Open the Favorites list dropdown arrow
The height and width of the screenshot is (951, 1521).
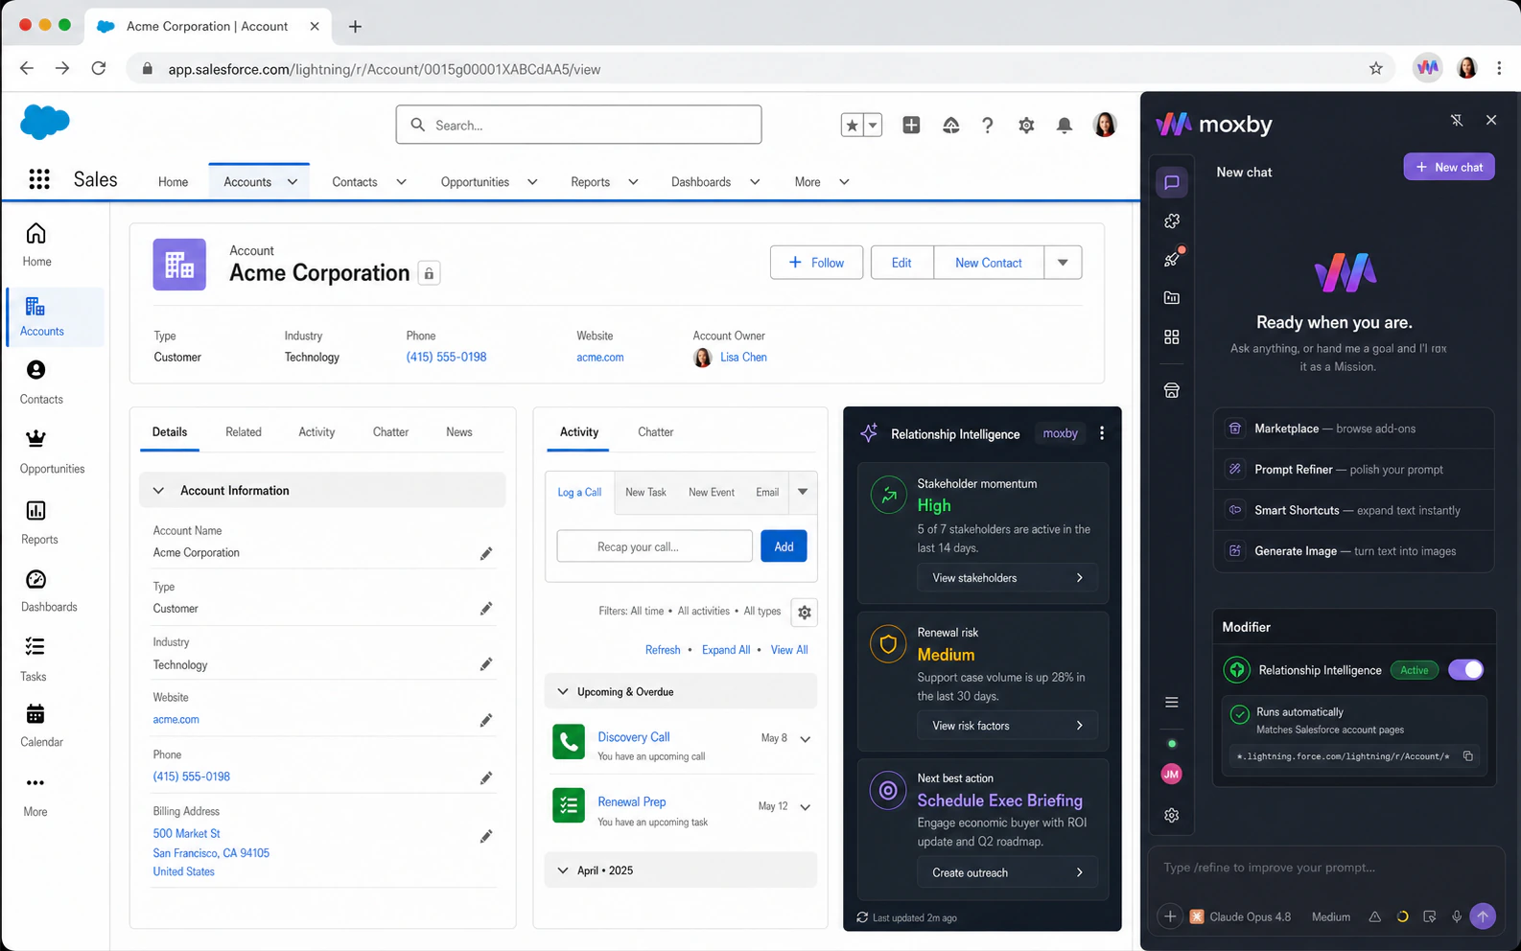pyautogui.click(x=873, y=126)
